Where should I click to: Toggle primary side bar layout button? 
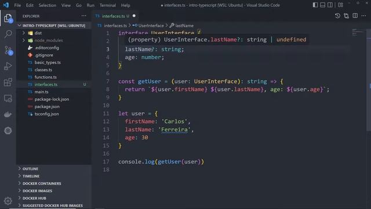click(315, 5)
